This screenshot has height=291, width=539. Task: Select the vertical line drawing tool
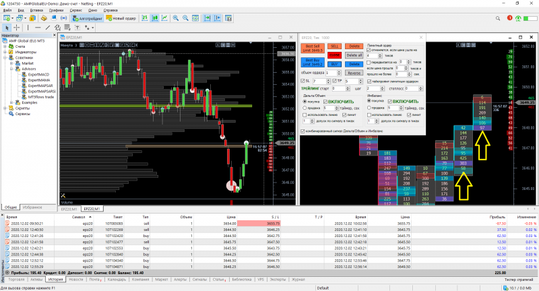pos(28,28)
